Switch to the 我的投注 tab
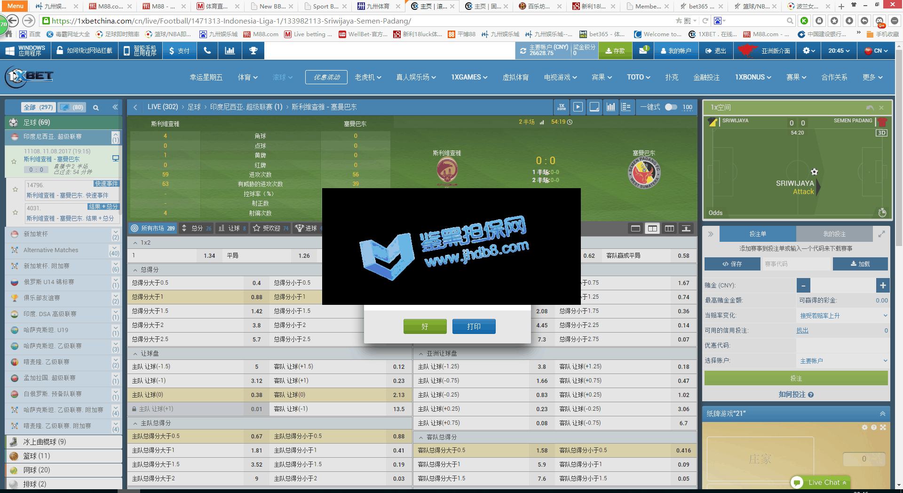This screenshot has width=903, height=493. coord(834,234)
